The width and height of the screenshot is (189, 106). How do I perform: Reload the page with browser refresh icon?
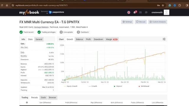click(x=2, y=5)
